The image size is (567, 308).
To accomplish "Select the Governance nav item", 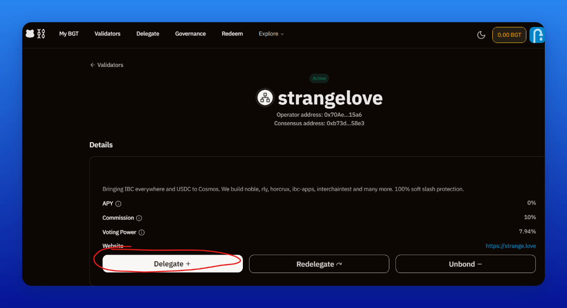I will (190, 34).
